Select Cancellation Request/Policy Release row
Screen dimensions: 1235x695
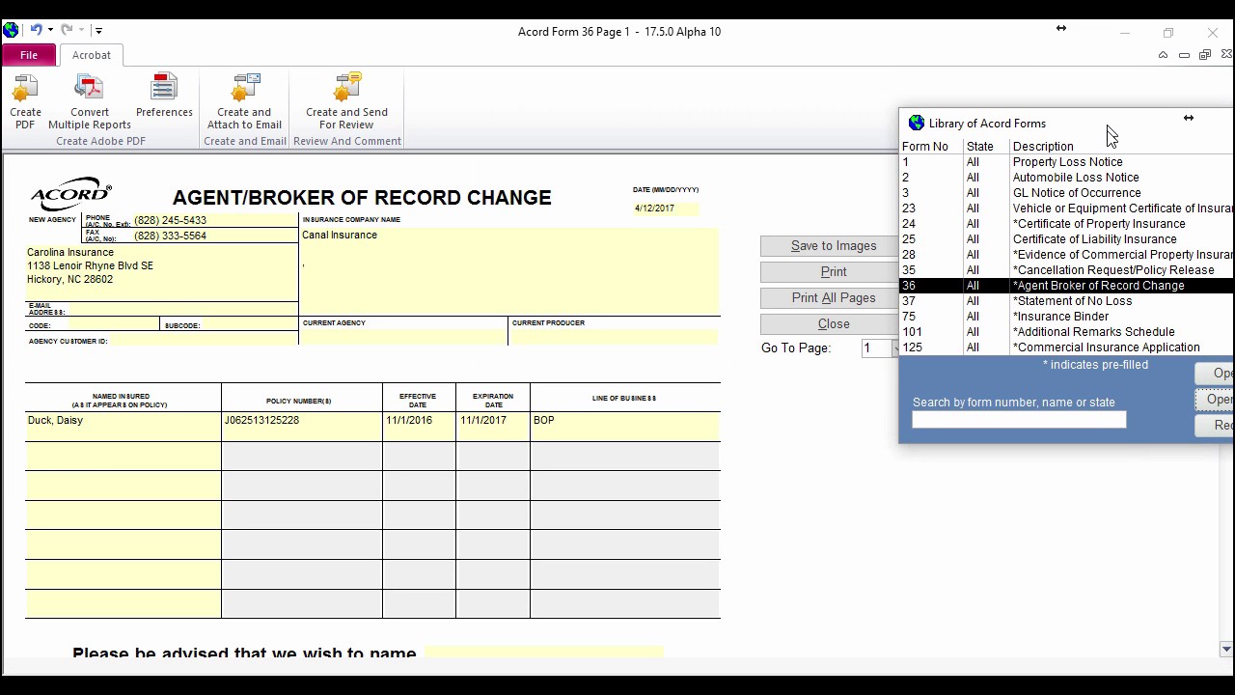[x=1066, y=270]
